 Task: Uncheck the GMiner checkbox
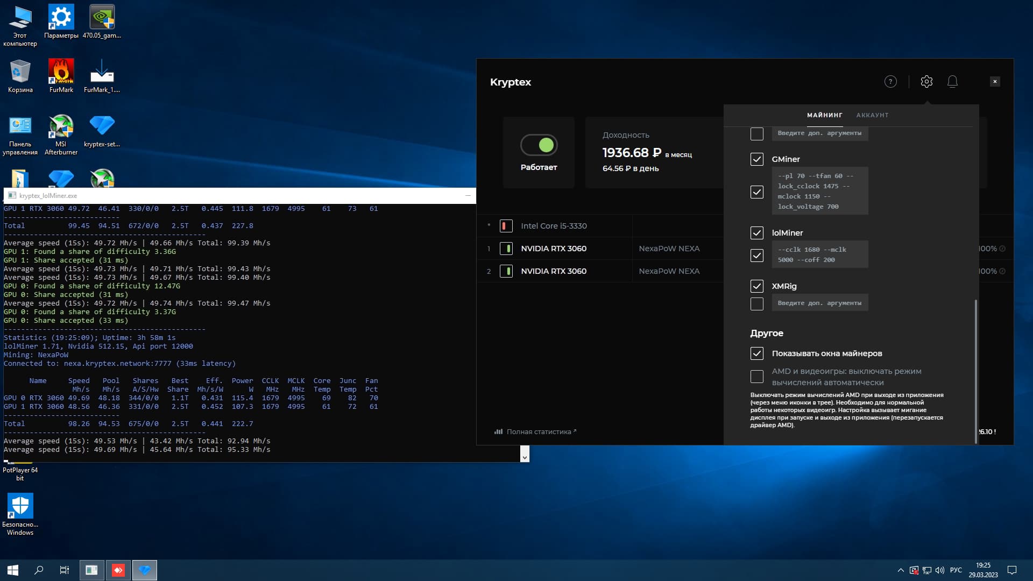pyautogui.click(x=756, y=159)
